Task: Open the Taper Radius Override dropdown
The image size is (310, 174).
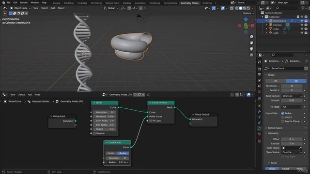Action: click(x=292, y=152)
